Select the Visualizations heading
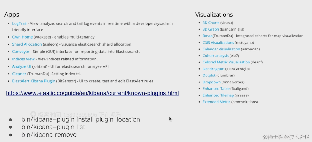The height and width of the screenshot is (142, 312). (214, 15)
